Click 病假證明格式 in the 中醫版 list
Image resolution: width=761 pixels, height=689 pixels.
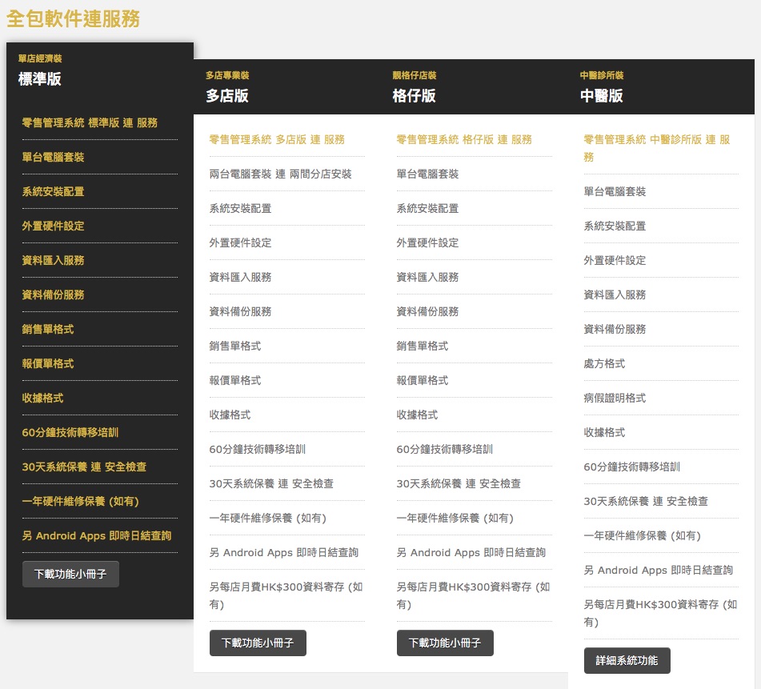(615, 398)
